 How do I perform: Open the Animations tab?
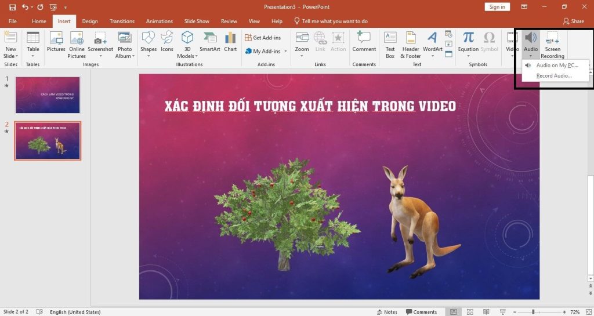(x=160, y=21)
